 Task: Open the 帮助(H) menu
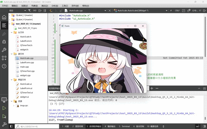pyautogui.click(x=86, y=6)
